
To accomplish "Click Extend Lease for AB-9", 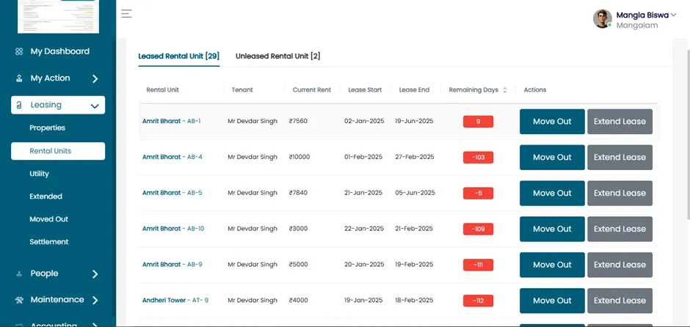I will point(620,265).
